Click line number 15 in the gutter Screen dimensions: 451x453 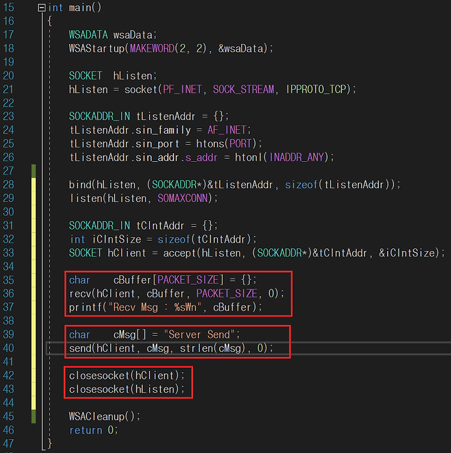coord(8,8)
